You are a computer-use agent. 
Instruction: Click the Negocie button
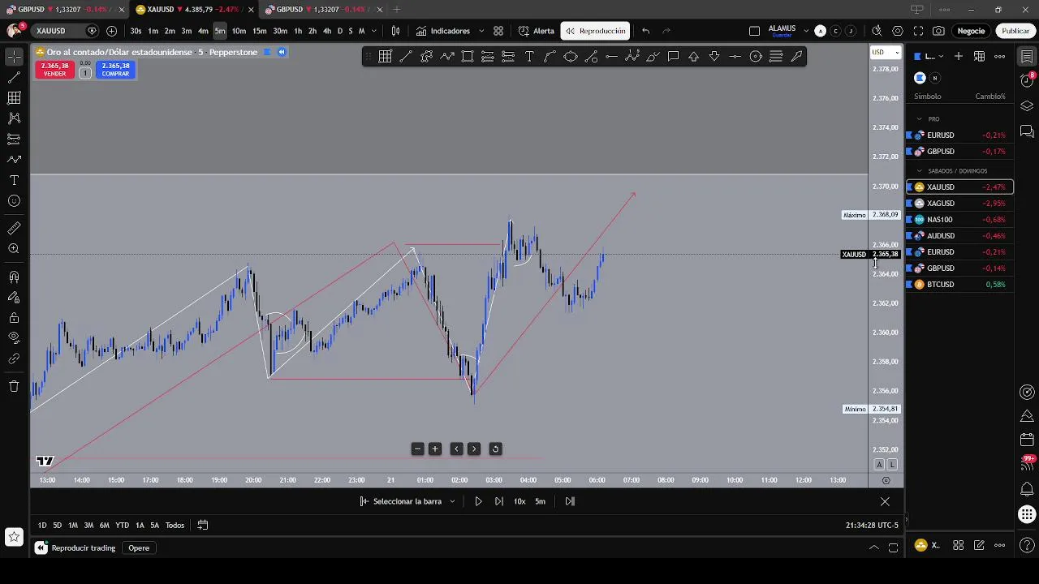pos(971,31)
